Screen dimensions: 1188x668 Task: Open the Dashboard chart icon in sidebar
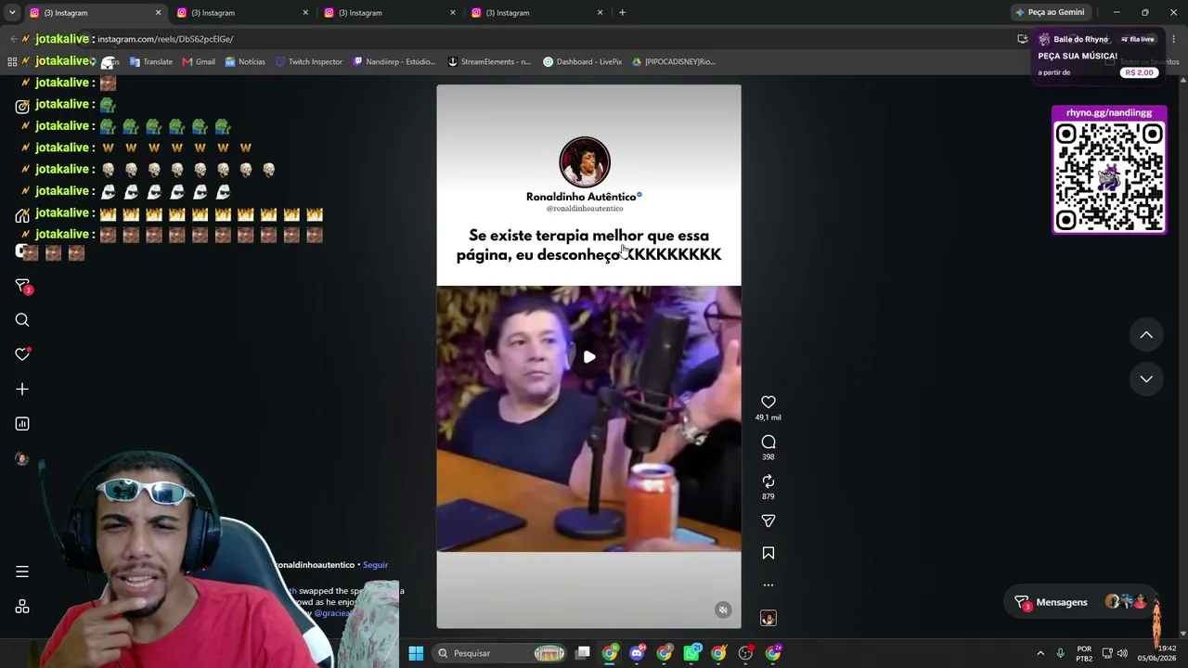click(22, 424)
